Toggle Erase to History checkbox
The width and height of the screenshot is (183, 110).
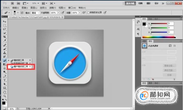88,13
